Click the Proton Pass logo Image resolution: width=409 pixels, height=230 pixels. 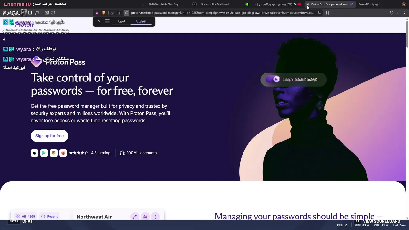click(x=58, y=62)
